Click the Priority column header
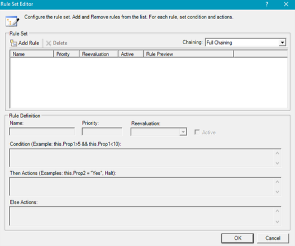 coord(66,54)
